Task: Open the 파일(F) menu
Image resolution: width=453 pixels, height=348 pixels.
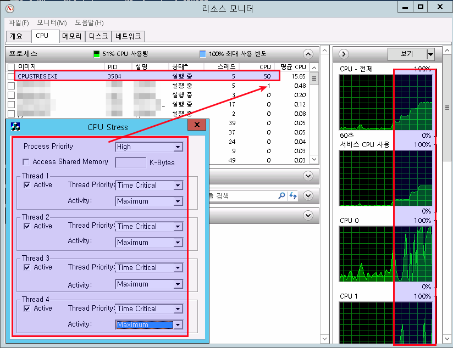Action: click(x=19, y=23)
